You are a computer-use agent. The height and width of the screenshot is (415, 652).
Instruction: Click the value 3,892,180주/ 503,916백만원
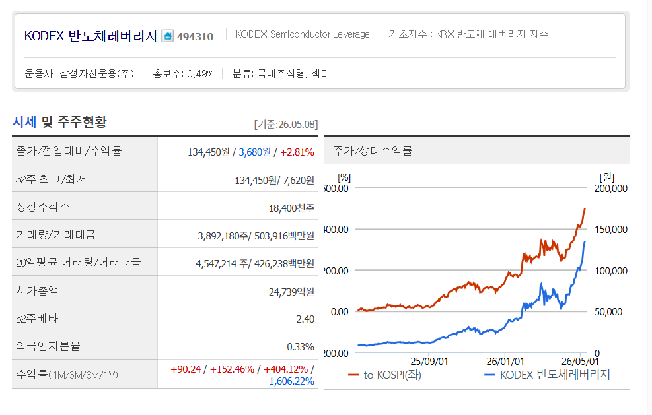[x=256, y=236]
